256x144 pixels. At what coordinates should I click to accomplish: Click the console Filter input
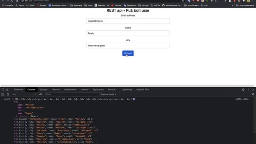coord(72,94)
